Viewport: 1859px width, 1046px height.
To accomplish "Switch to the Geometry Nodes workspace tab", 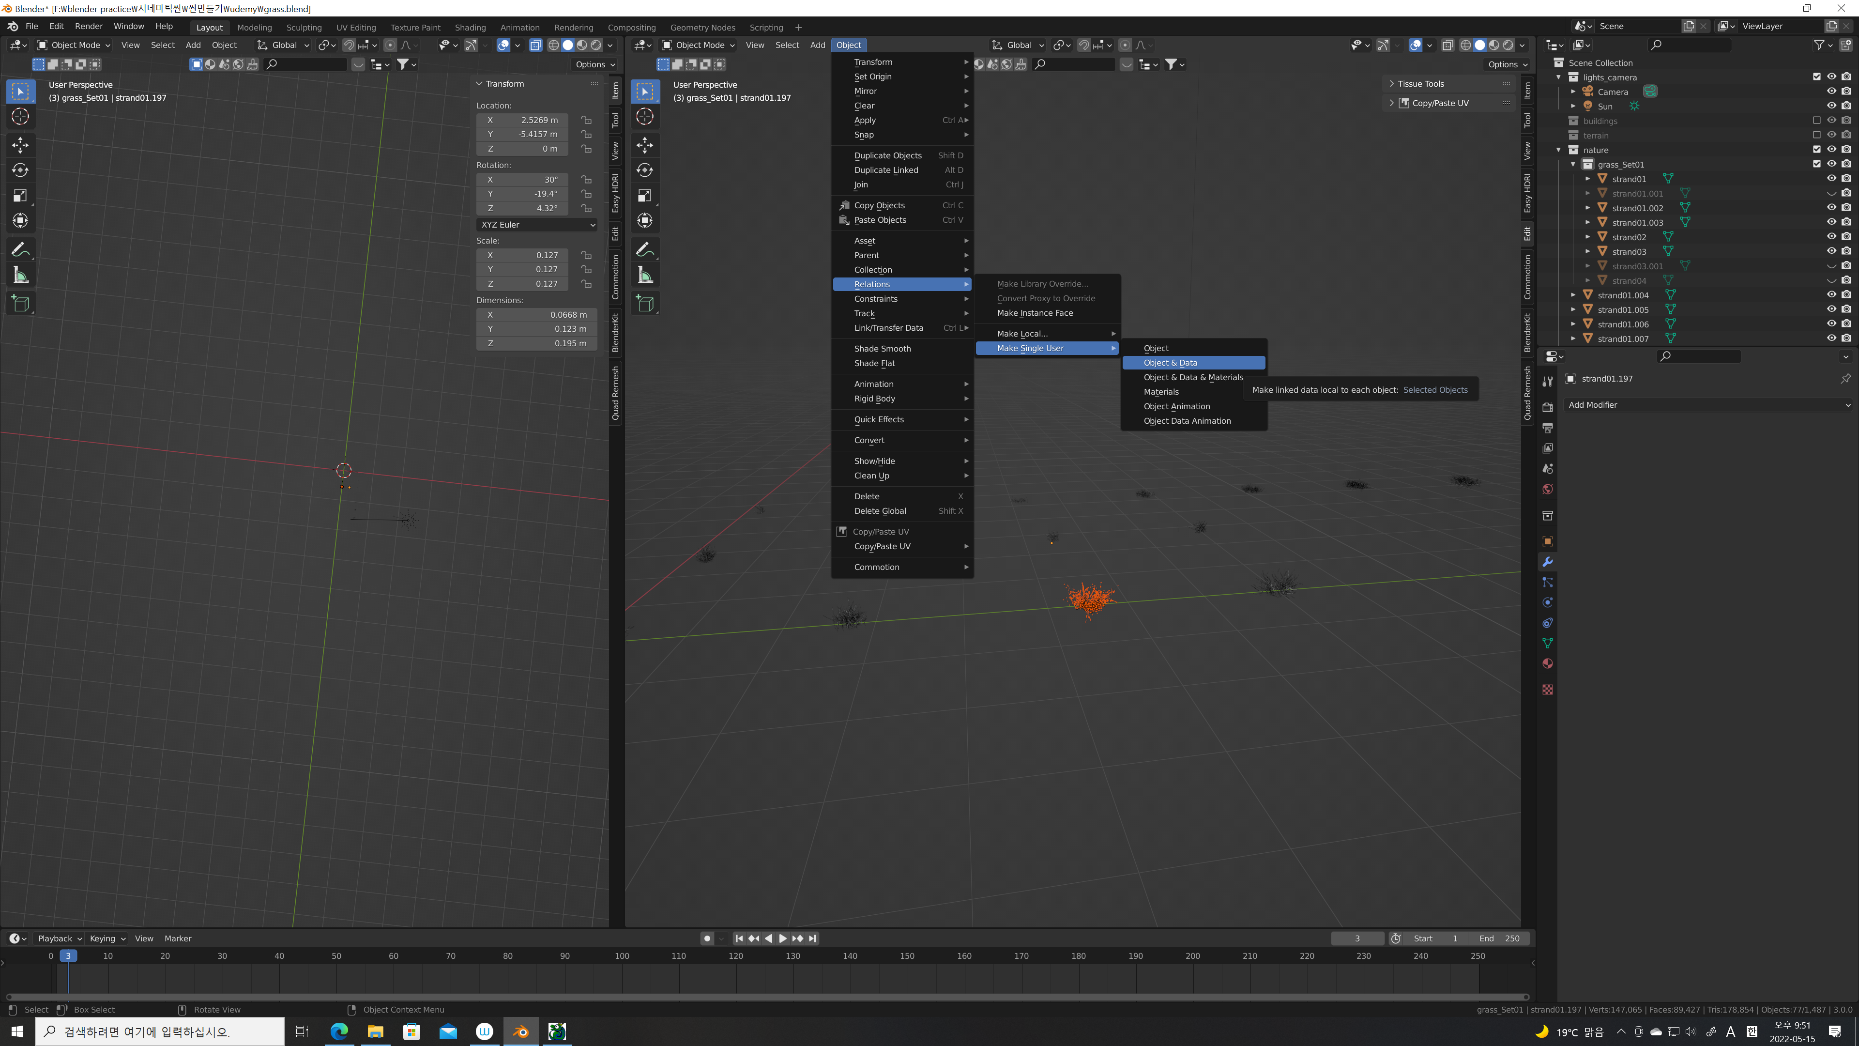I will [702, 28].
